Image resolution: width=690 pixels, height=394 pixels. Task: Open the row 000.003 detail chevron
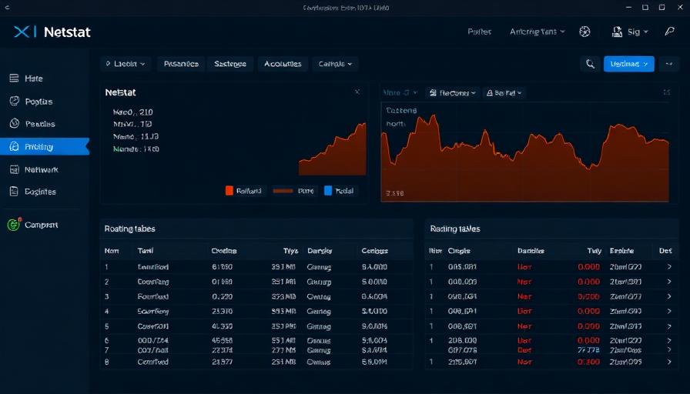pyautogui.click(x=669, y=282)
